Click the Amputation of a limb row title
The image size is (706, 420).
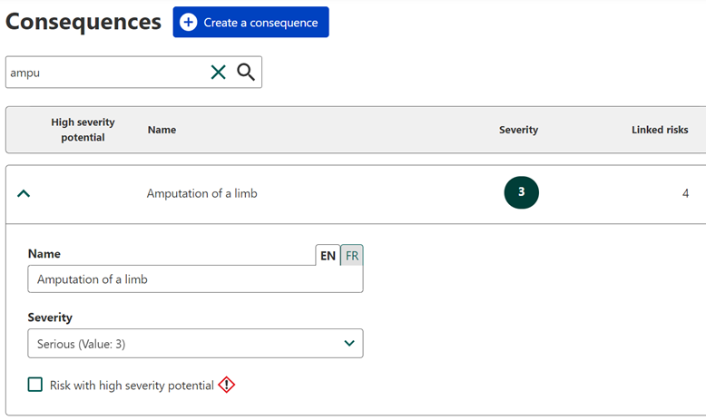201,193
